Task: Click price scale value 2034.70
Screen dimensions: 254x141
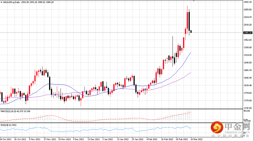Action: tap(248, 17)
